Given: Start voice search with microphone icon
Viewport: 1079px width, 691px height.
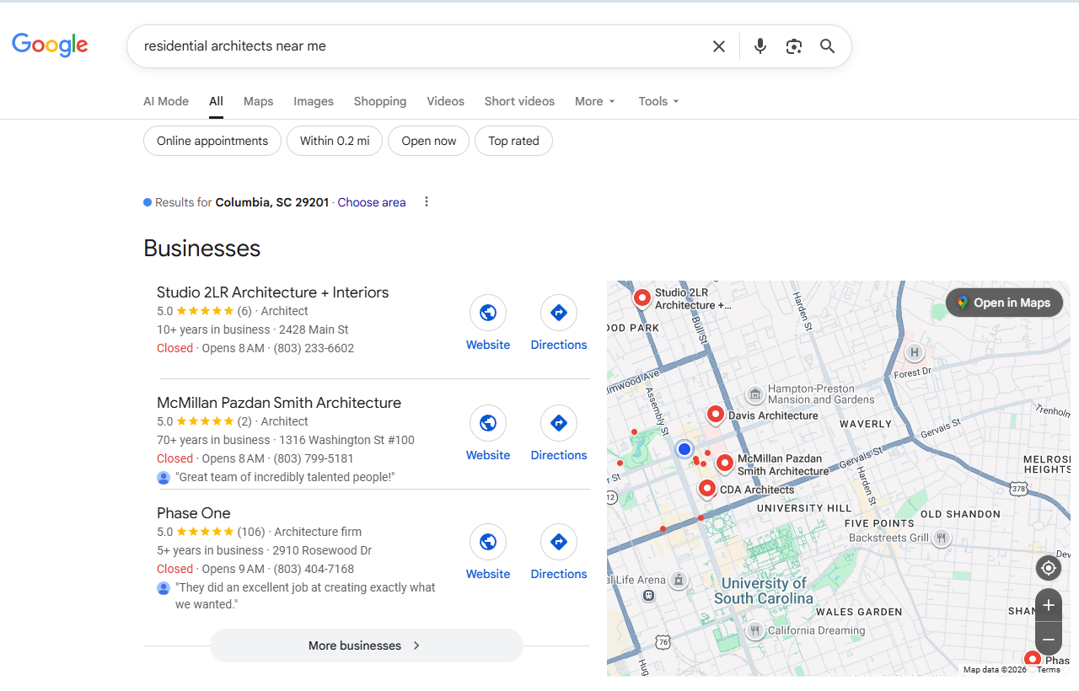Looking at the screenshot, I should (x=760, y=46).
